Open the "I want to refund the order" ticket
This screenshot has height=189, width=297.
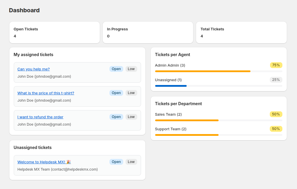[40, 117]
